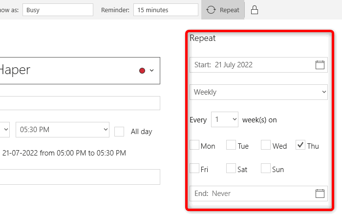342x214 pixels.
Task: Open the Weekly recurrence dropdown
Action: click(x=258, y=92)
